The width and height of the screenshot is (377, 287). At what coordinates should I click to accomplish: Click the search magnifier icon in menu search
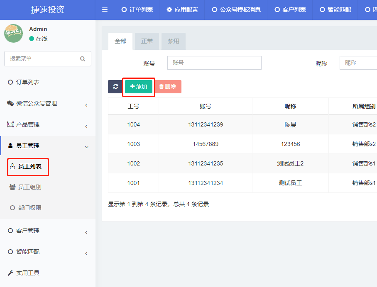tap(83, 58)
